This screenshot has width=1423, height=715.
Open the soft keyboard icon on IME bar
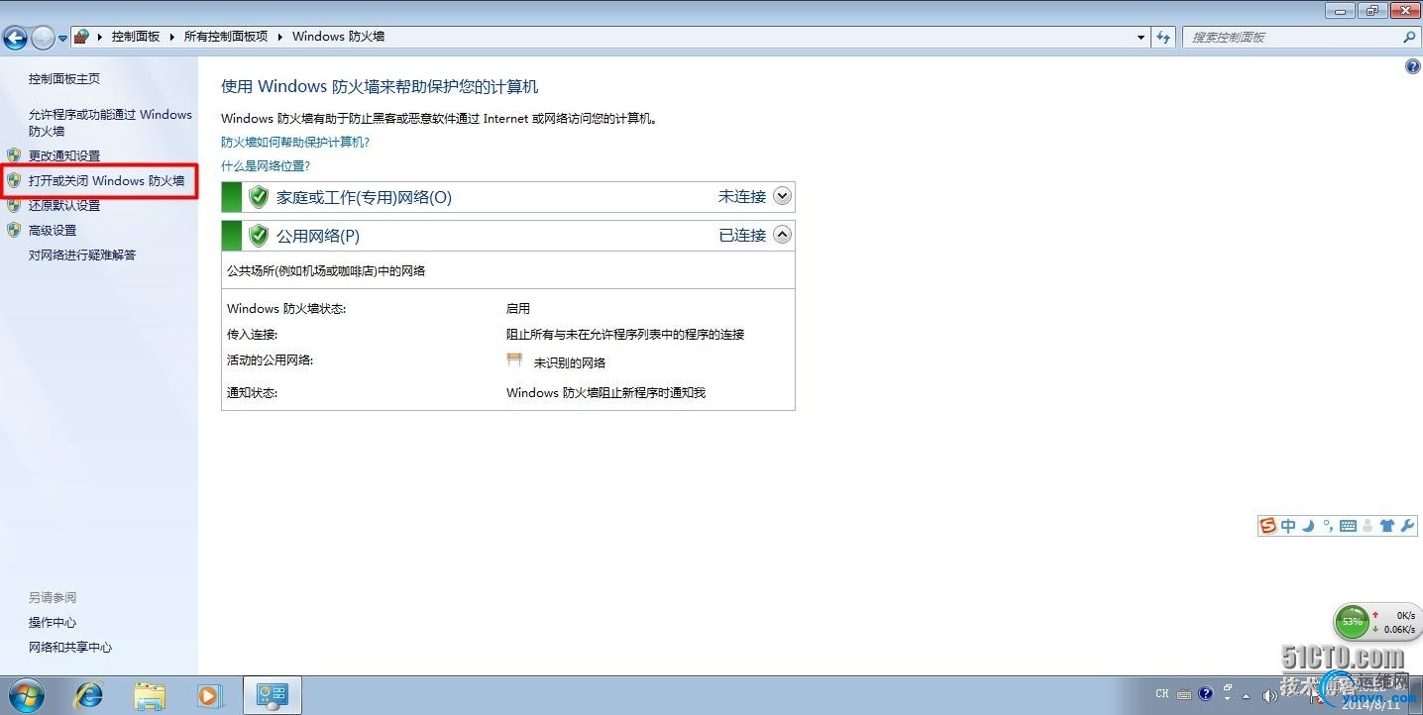[1348, 526]
